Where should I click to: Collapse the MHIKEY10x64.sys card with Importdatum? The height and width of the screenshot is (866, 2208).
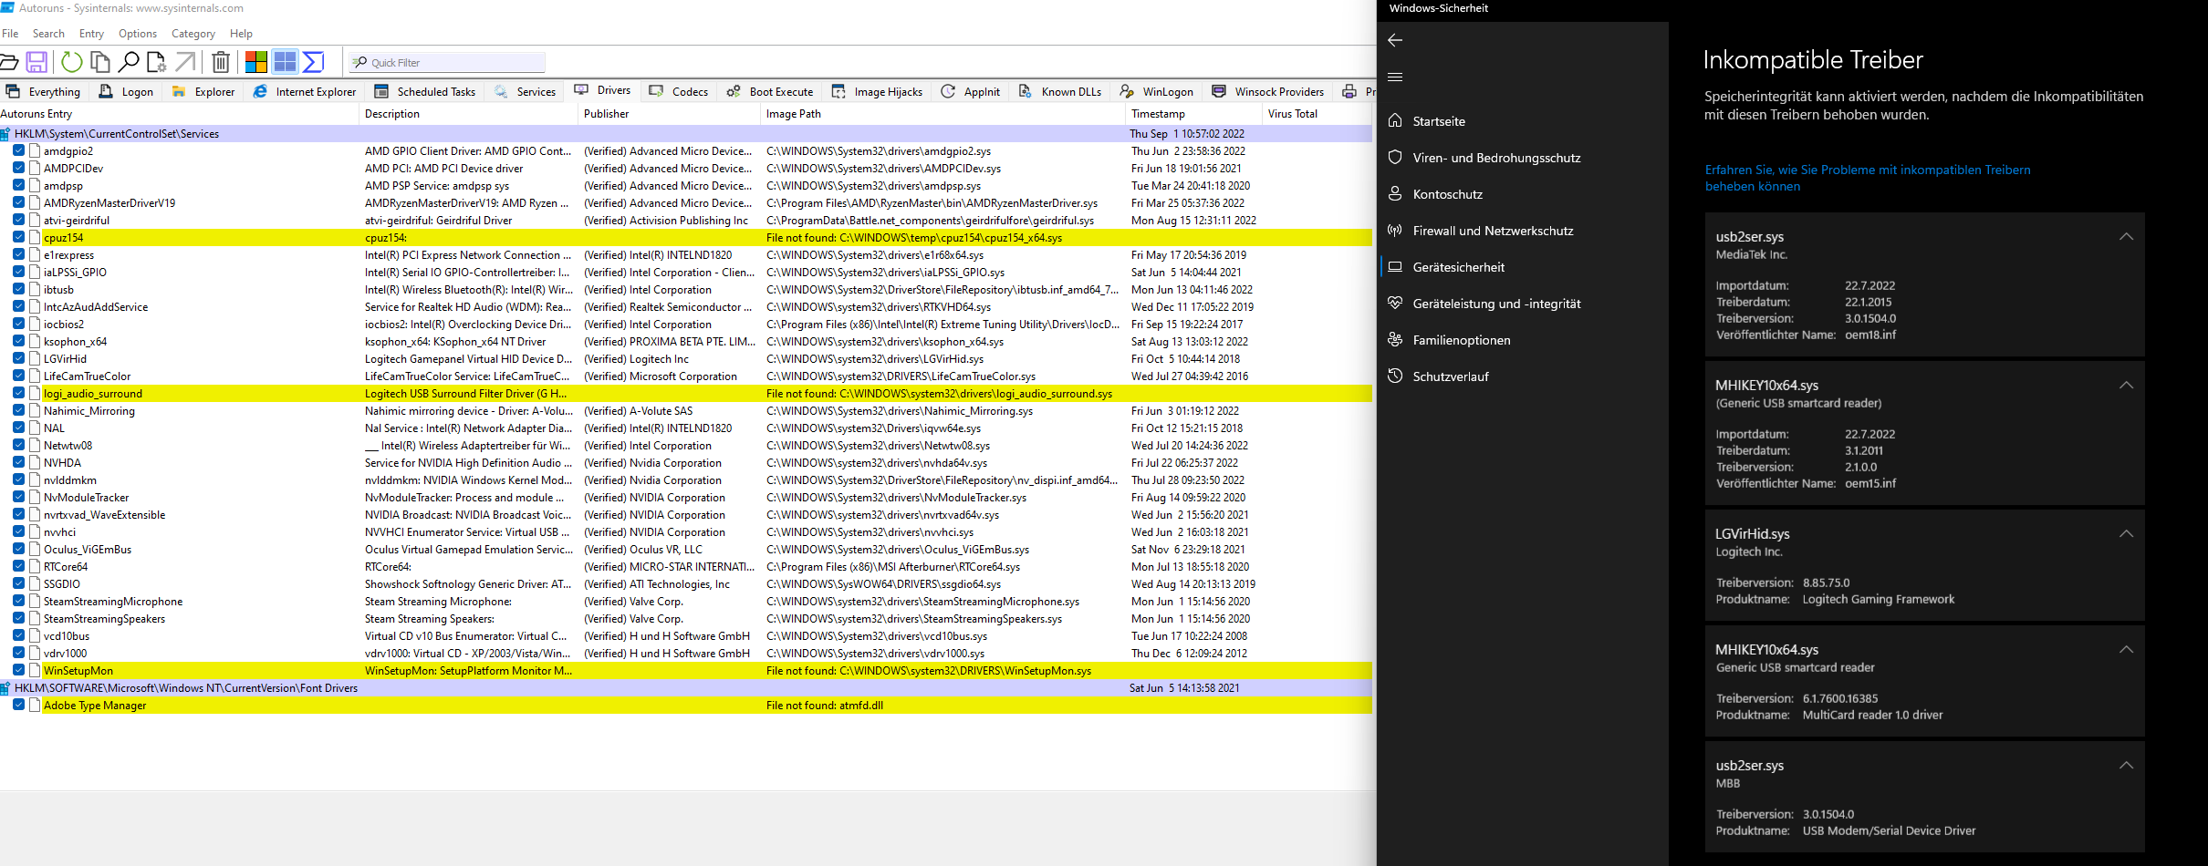pyautogui.click(x=2126, y=386)
